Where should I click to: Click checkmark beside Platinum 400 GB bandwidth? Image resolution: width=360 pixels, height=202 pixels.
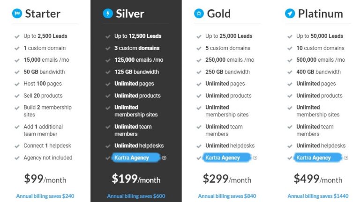click(x=290, y=72)
